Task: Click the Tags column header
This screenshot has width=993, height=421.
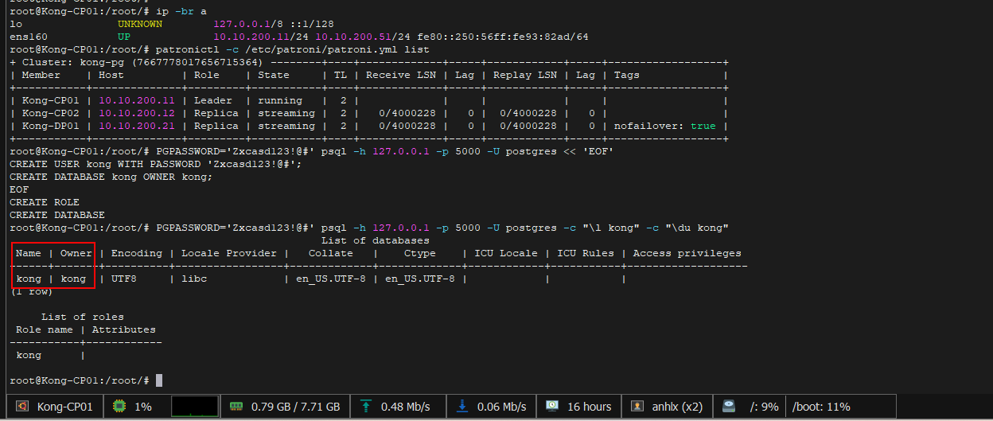Action: tap(627, 75)
